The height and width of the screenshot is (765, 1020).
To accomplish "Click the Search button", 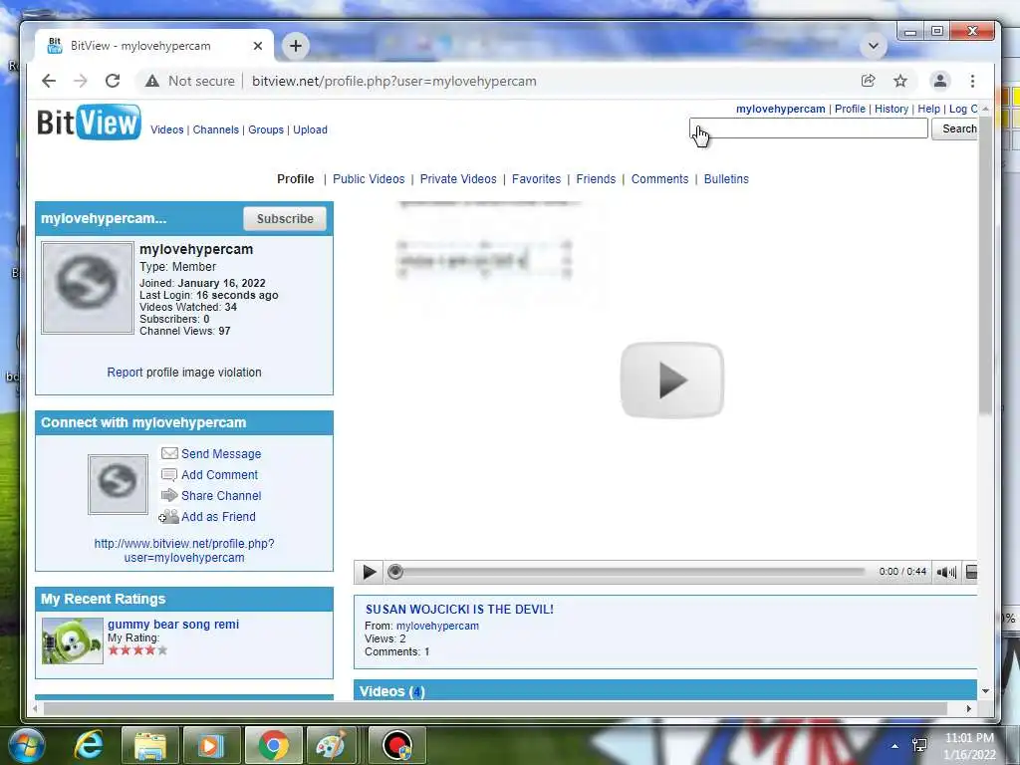I will click(x=955, y=128).
